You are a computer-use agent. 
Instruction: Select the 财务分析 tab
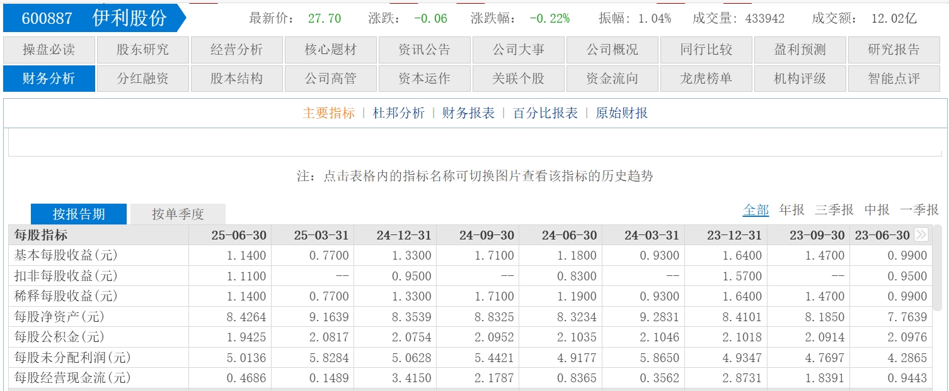pyautogui.click(x=49, y=79)
